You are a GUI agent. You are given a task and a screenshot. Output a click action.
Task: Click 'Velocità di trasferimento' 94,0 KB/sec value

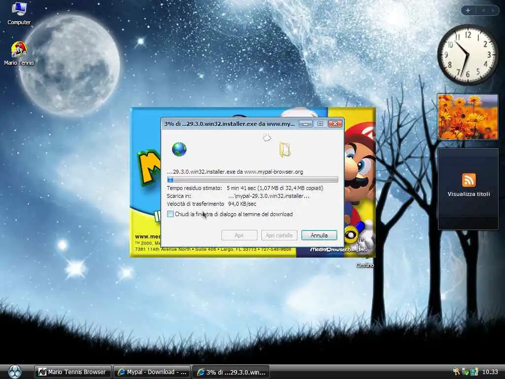point(242,204)
